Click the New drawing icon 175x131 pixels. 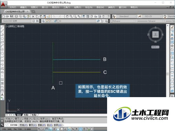tap(3, 16)
